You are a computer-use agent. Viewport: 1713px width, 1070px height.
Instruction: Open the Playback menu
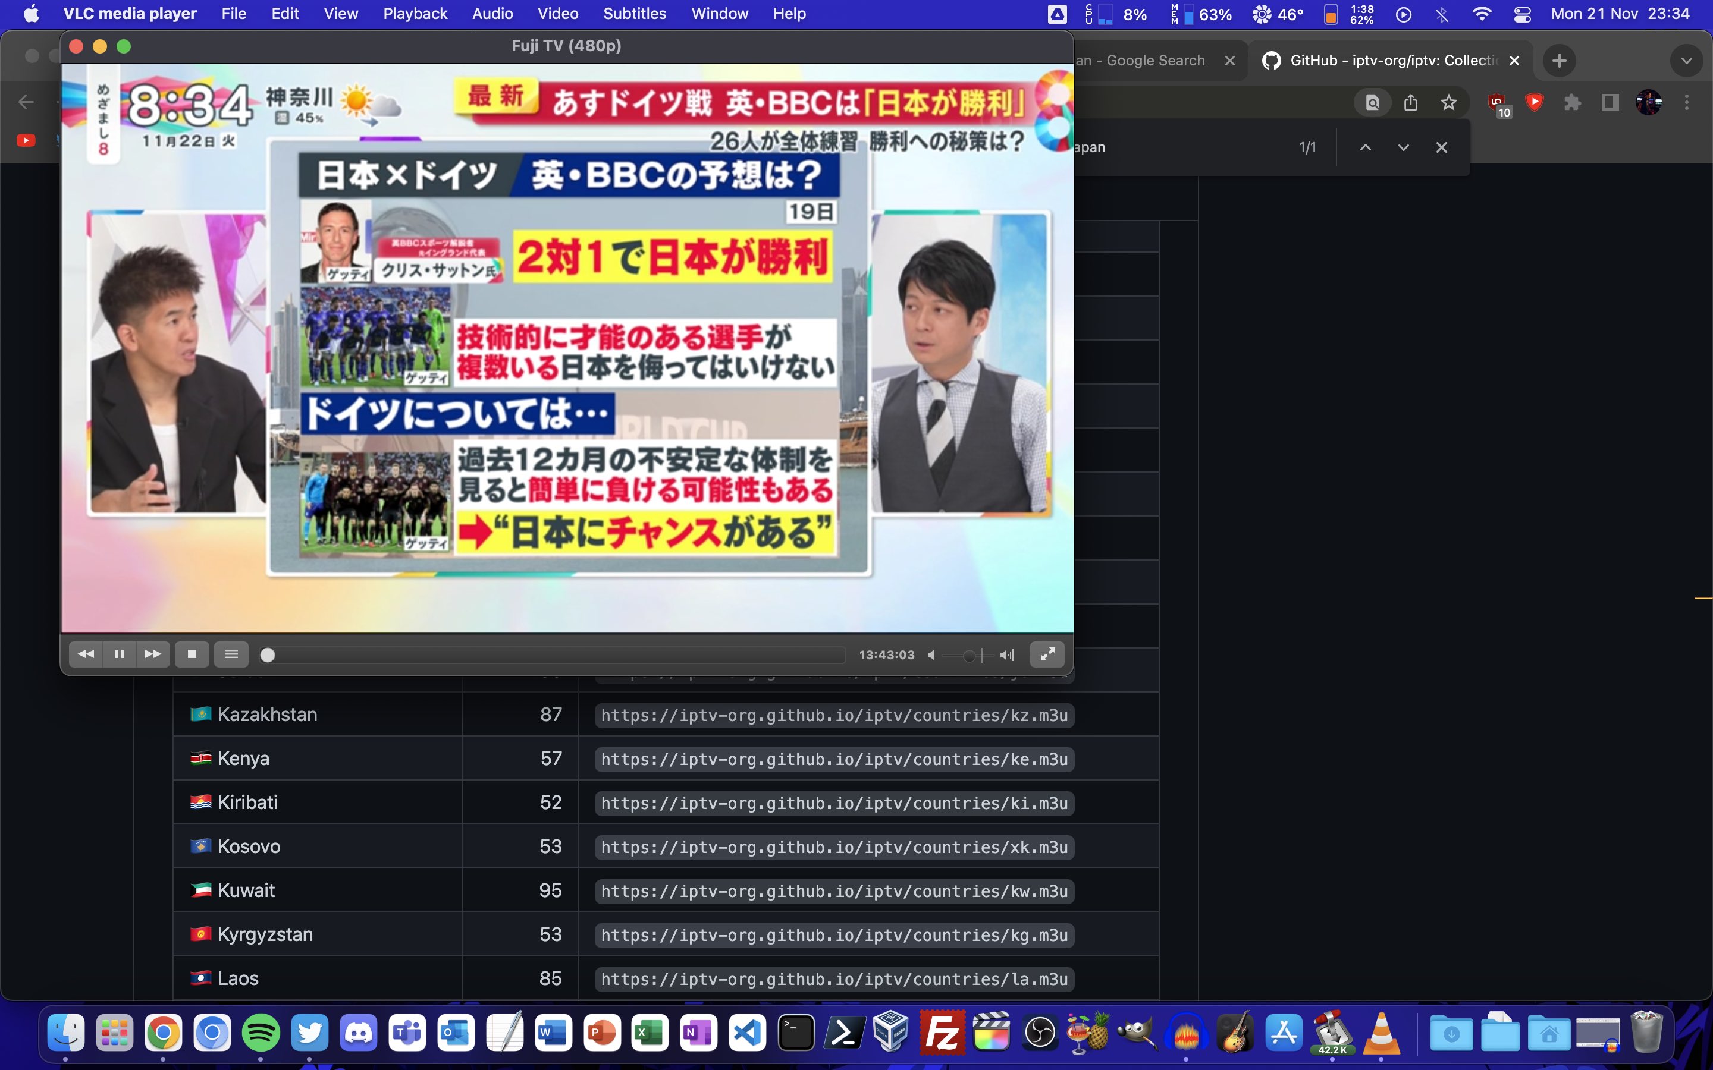(415, 14)
